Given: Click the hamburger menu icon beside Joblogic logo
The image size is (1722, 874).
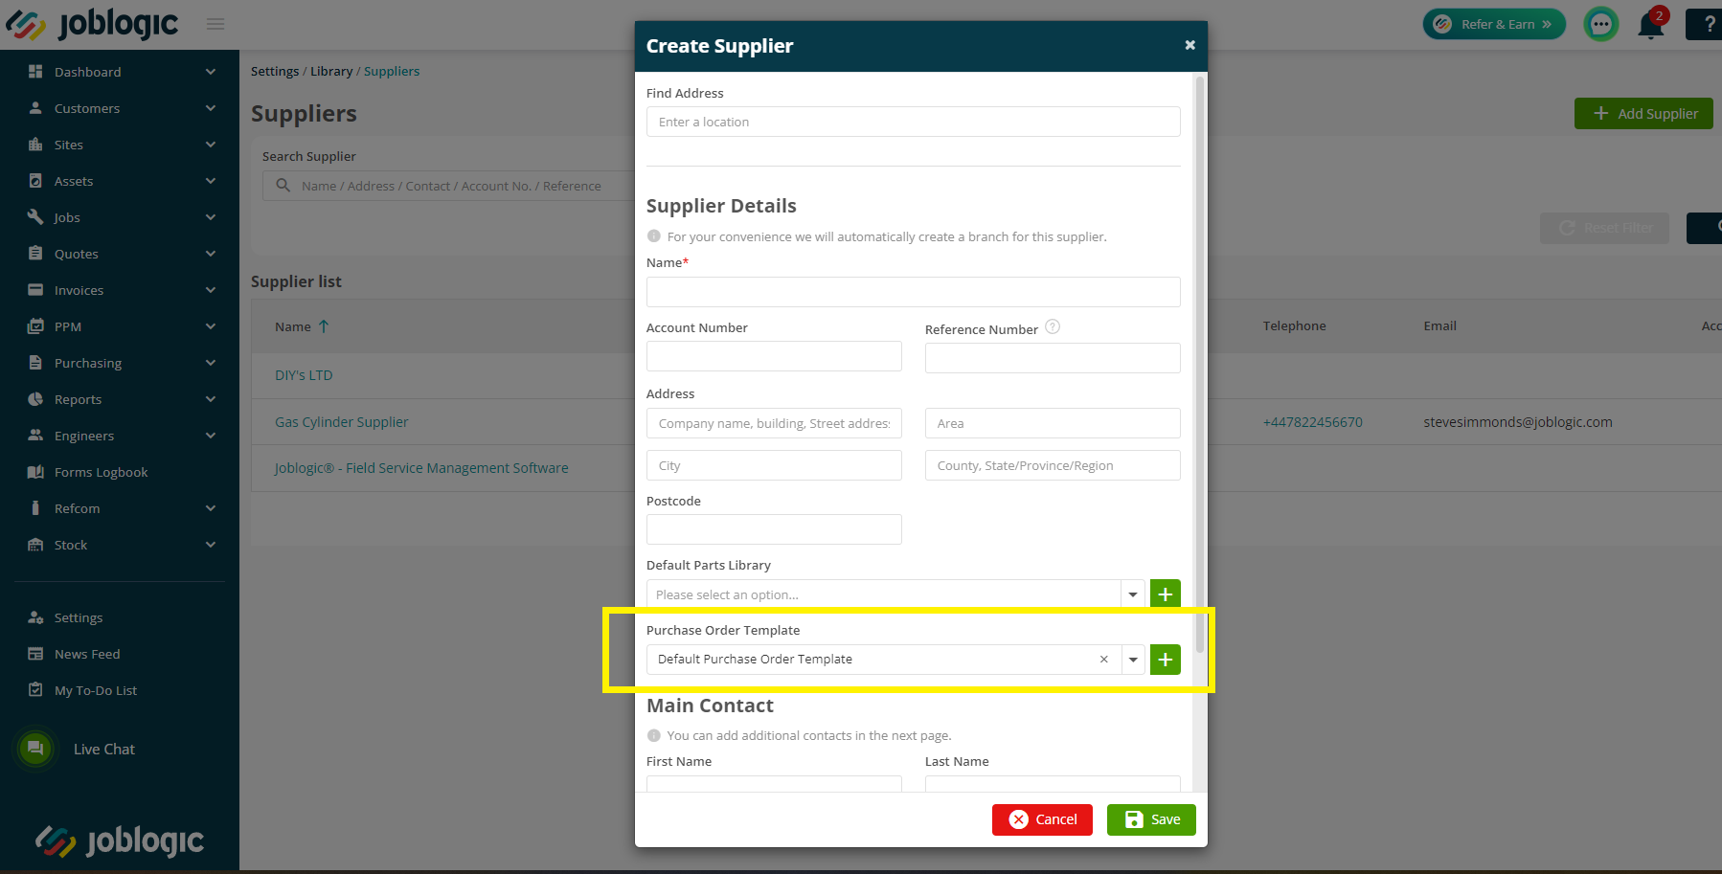Looking at the screenshot, I should click(x=215, y=24).
